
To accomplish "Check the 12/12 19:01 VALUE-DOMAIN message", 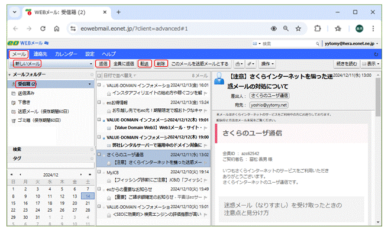I will coord(99,119).
